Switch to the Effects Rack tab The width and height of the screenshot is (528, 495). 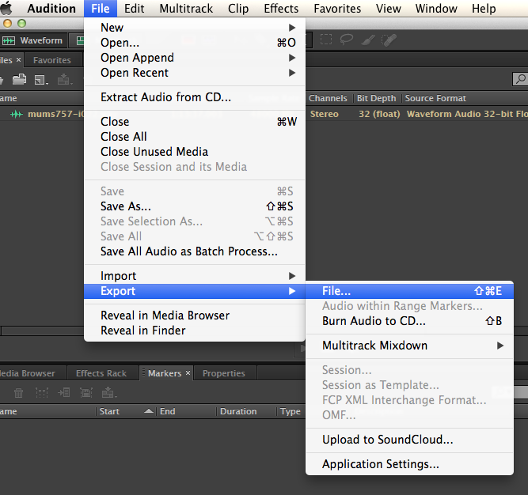pyautogui.click(x=101, y=373)
